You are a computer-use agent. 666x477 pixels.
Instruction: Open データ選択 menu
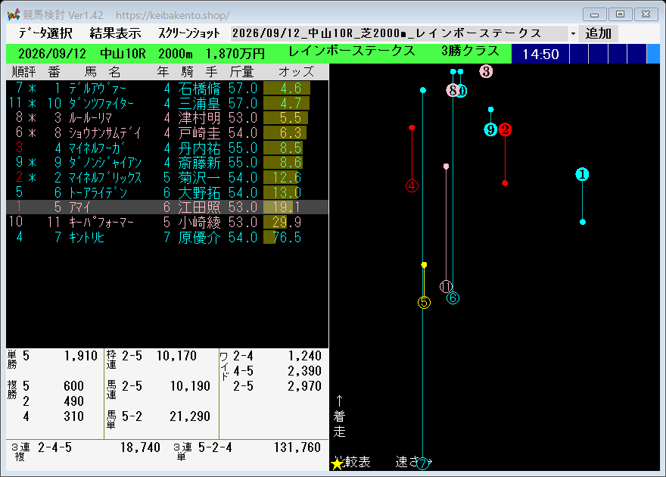(x=45, y=33)
